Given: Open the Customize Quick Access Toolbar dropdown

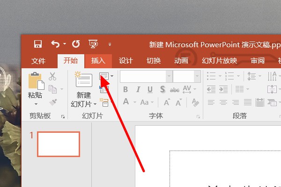Looking at the screenshot, I should [x=110, y=44].
